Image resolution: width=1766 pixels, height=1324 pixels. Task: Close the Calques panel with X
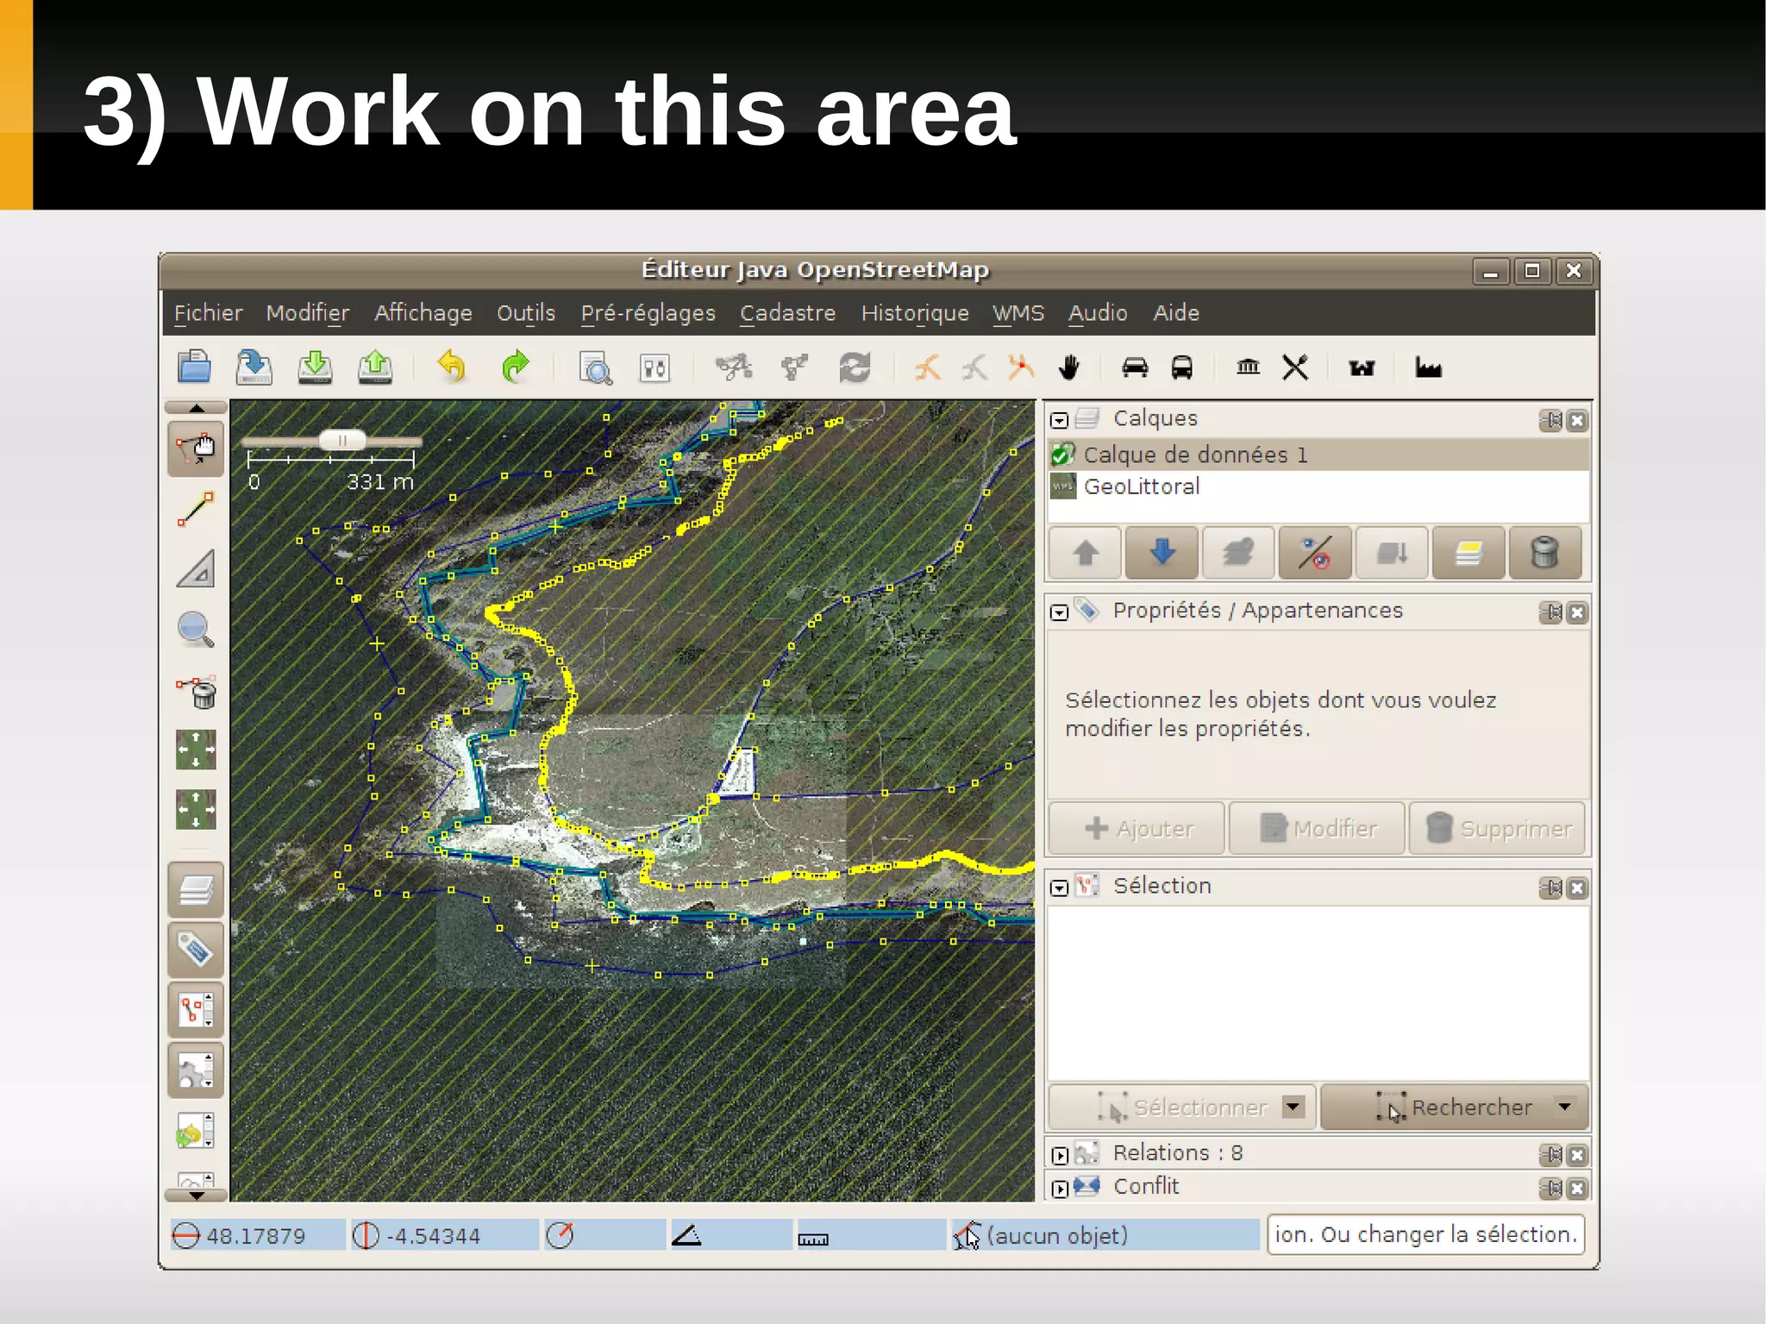[1577, 420]
